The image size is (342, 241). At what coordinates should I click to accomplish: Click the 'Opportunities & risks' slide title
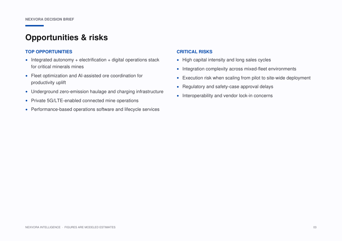click(x=67, y=37)
